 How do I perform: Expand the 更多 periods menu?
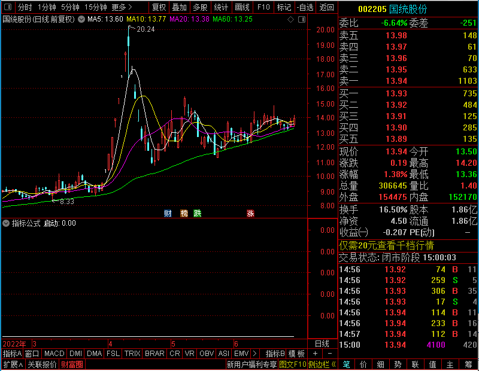(x=122, y=7)
